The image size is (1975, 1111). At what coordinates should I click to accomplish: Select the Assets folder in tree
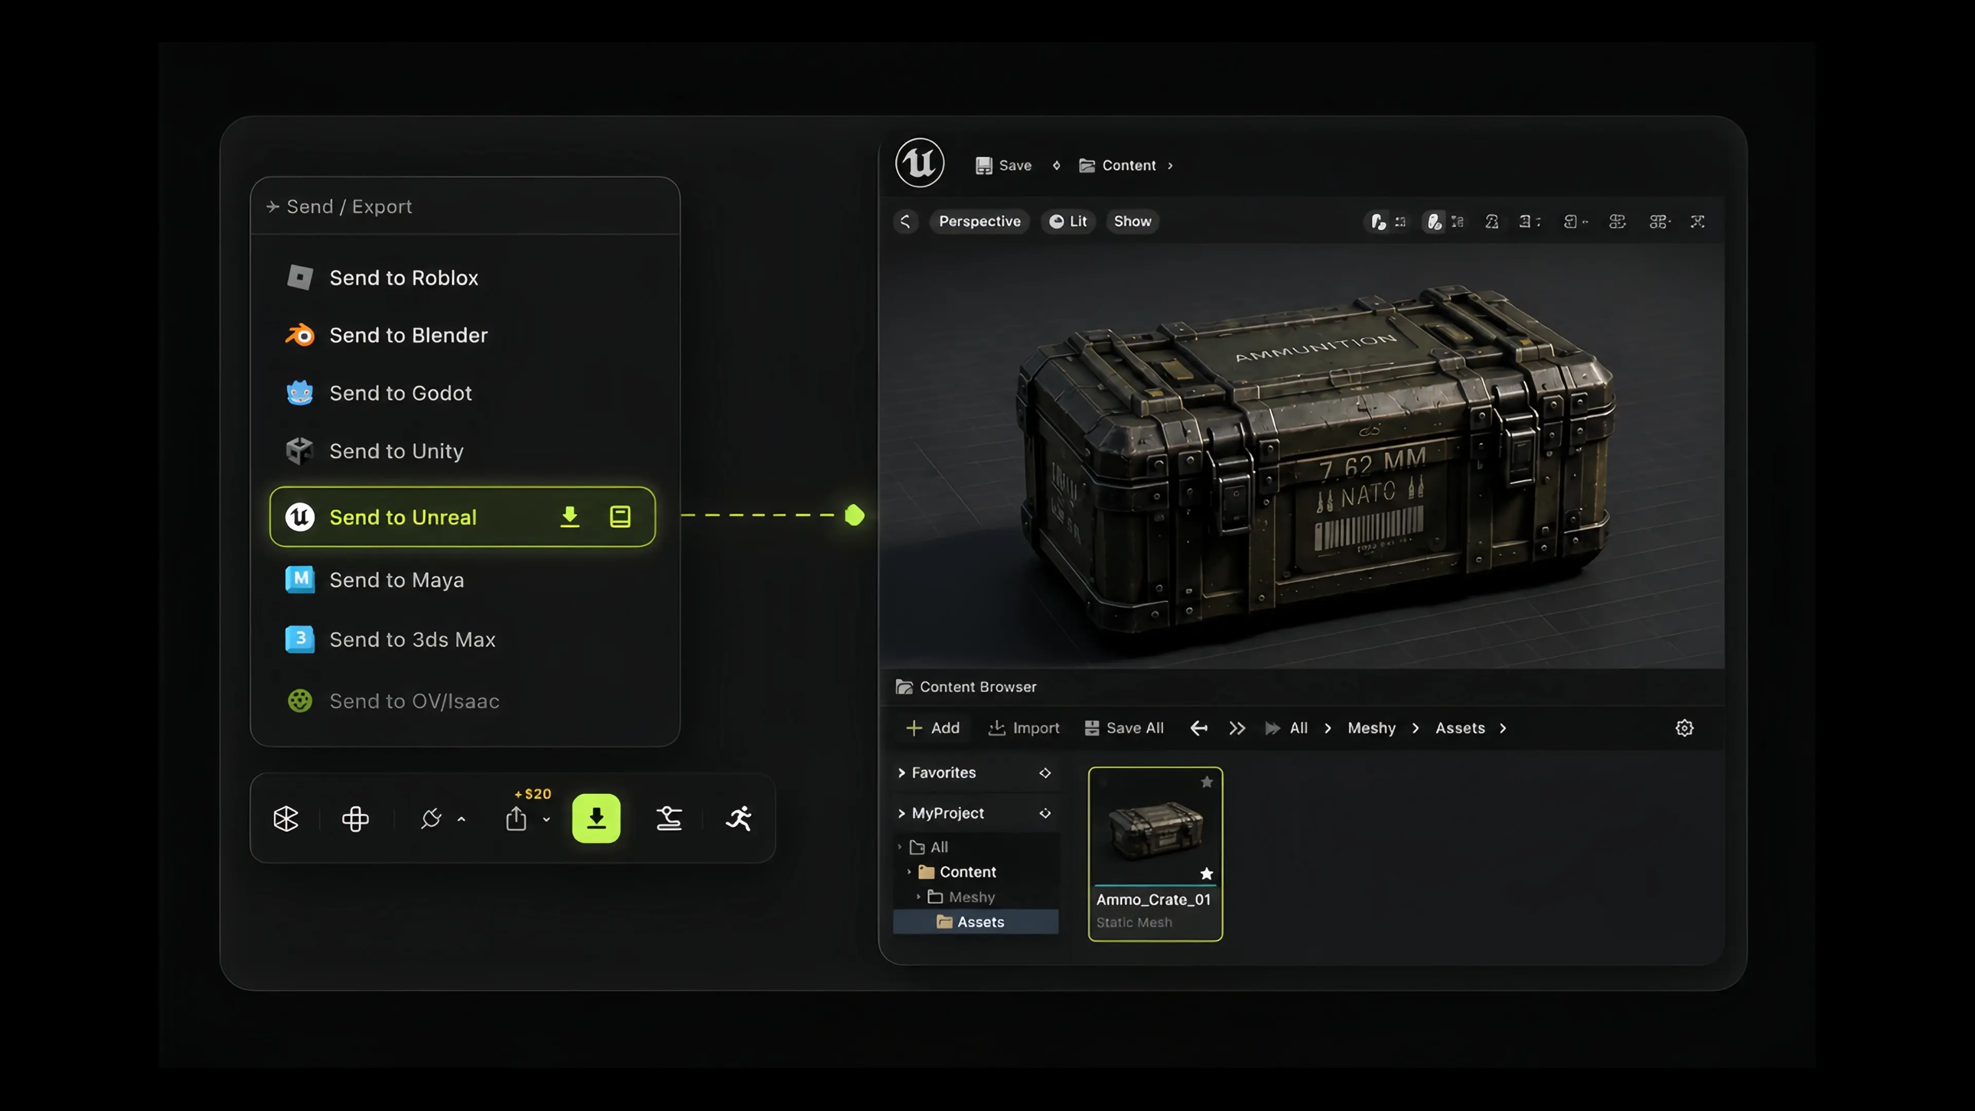click(x=976, y=922)
